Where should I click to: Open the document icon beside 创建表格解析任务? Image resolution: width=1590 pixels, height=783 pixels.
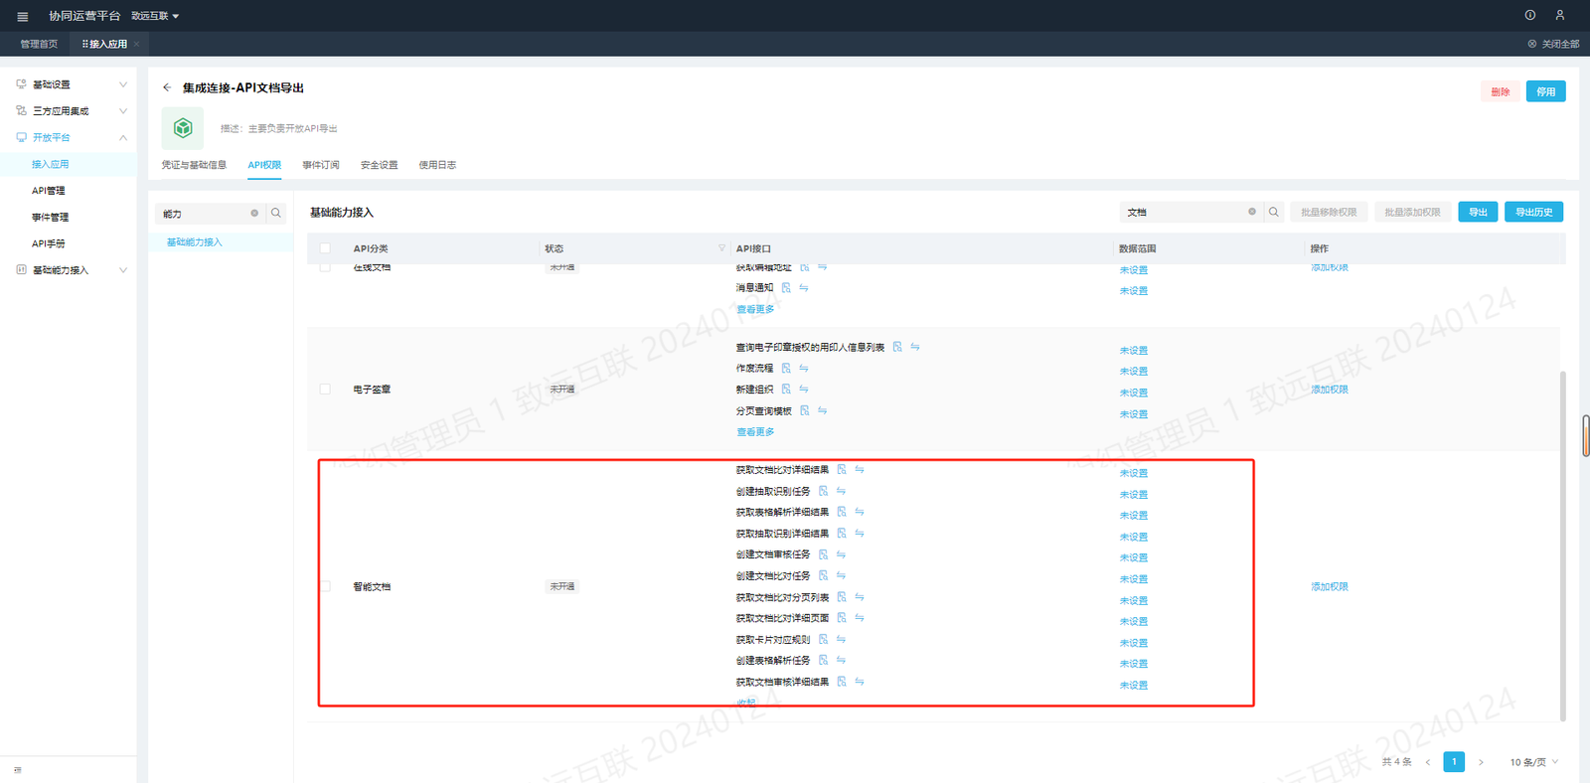(823, 660)
